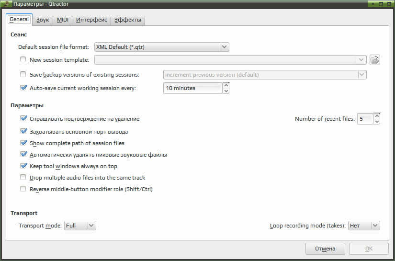Increase the auto-save interval with up arrow
Image resolution: width=395 pixels, height=261 pixels.
click(226, 85)
